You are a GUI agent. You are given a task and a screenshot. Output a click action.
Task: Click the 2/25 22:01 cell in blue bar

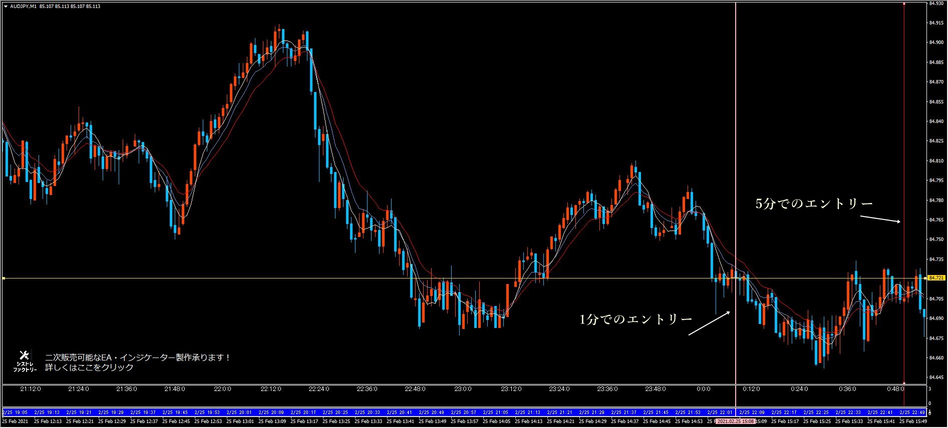click(719, 412)
